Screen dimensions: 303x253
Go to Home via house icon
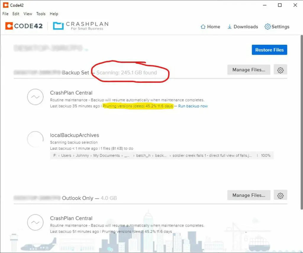click(x=203, y=26)
